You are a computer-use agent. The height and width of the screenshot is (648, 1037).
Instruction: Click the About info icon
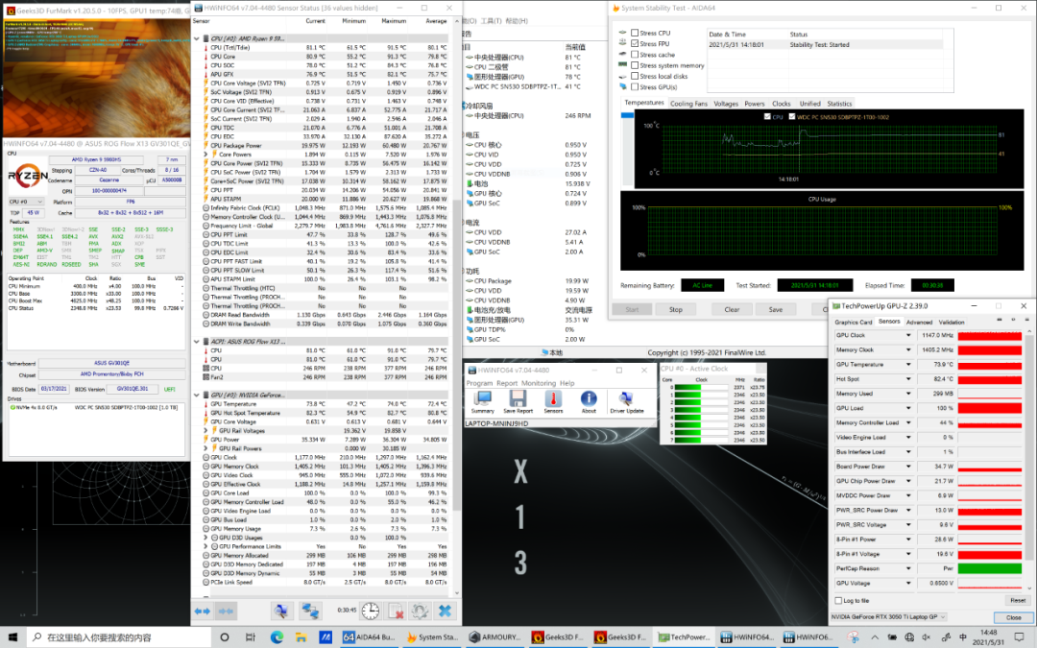click(x=589, y=400)
